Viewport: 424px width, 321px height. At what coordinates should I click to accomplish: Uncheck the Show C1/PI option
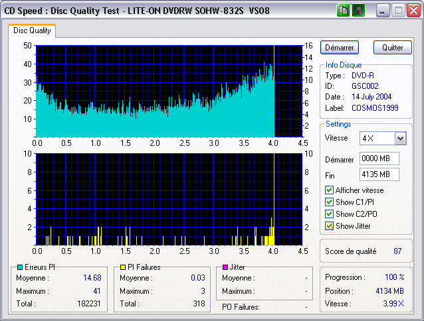tap(330, 202)
